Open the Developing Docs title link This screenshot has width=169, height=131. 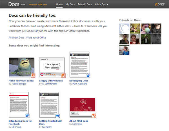pos(79,81)
